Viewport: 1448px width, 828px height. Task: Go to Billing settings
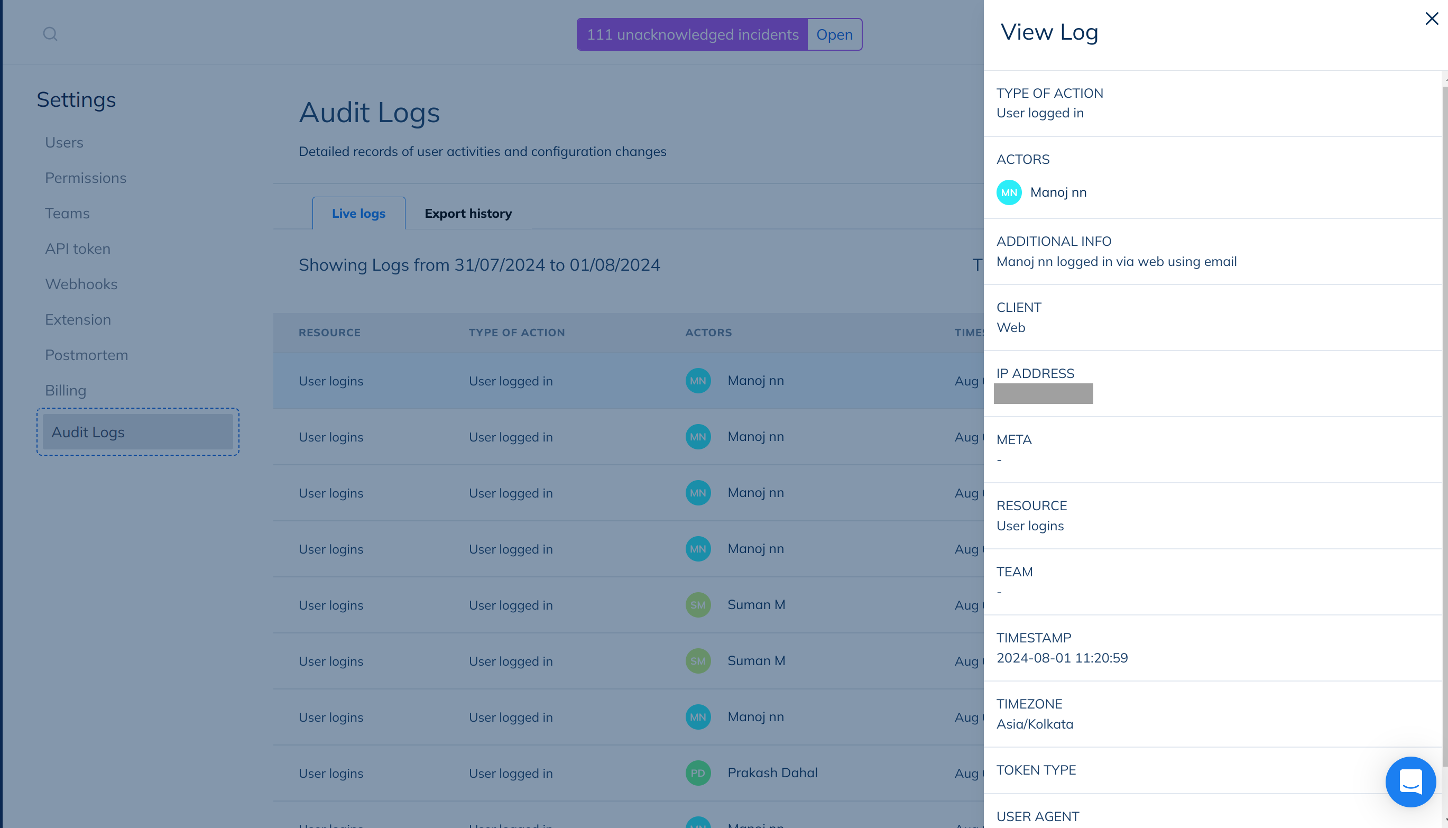tap(66, 391)
